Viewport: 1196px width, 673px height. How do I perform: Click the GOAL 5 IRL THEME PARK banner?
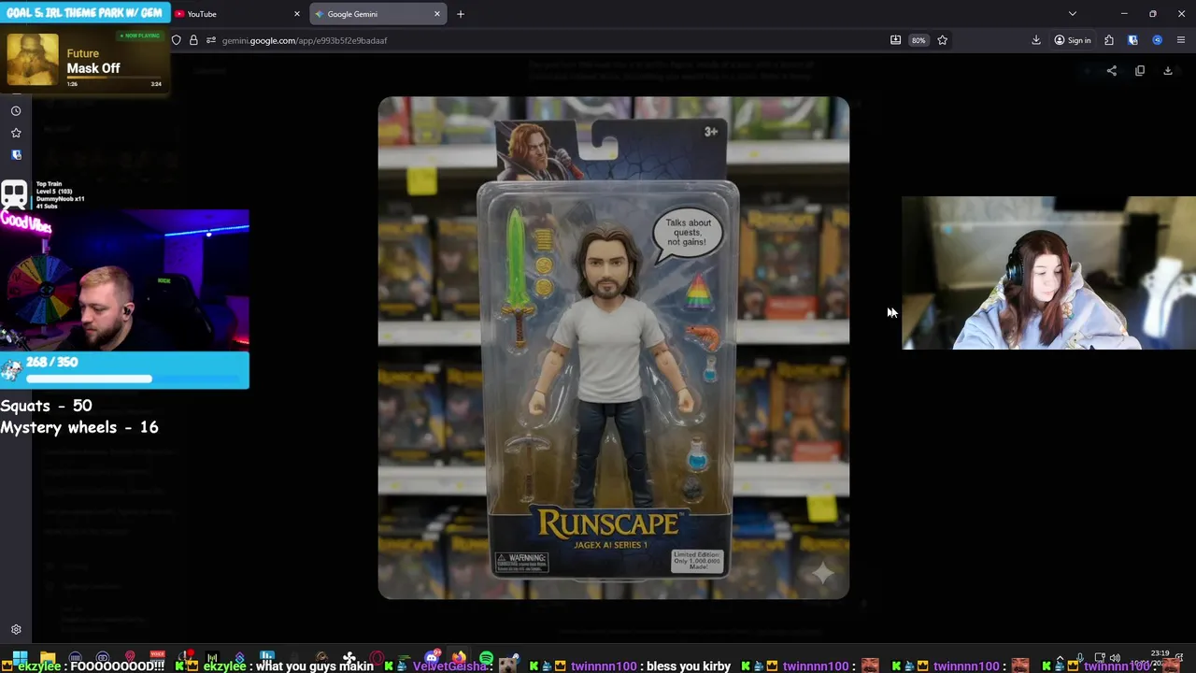click(84, 13)
